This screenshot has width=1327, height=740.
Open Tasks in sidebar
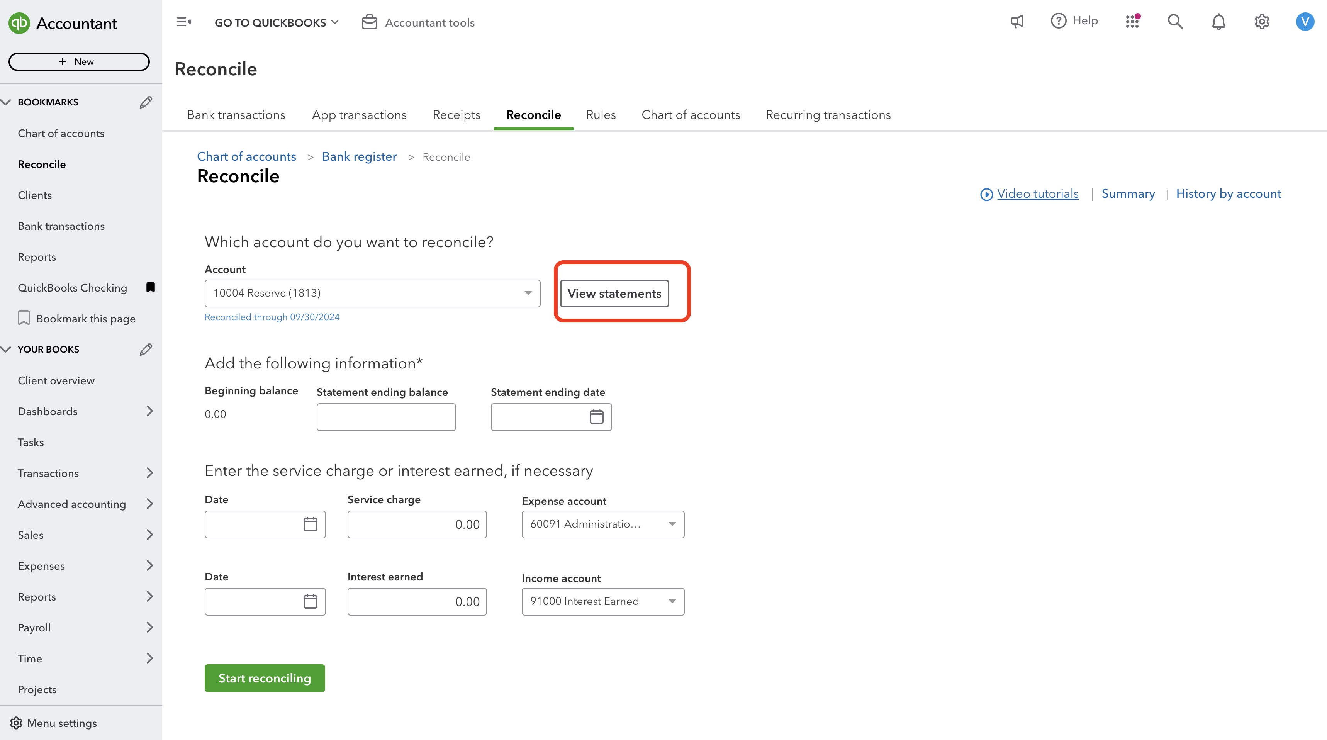pyautogui.click(x=31, y=442)
